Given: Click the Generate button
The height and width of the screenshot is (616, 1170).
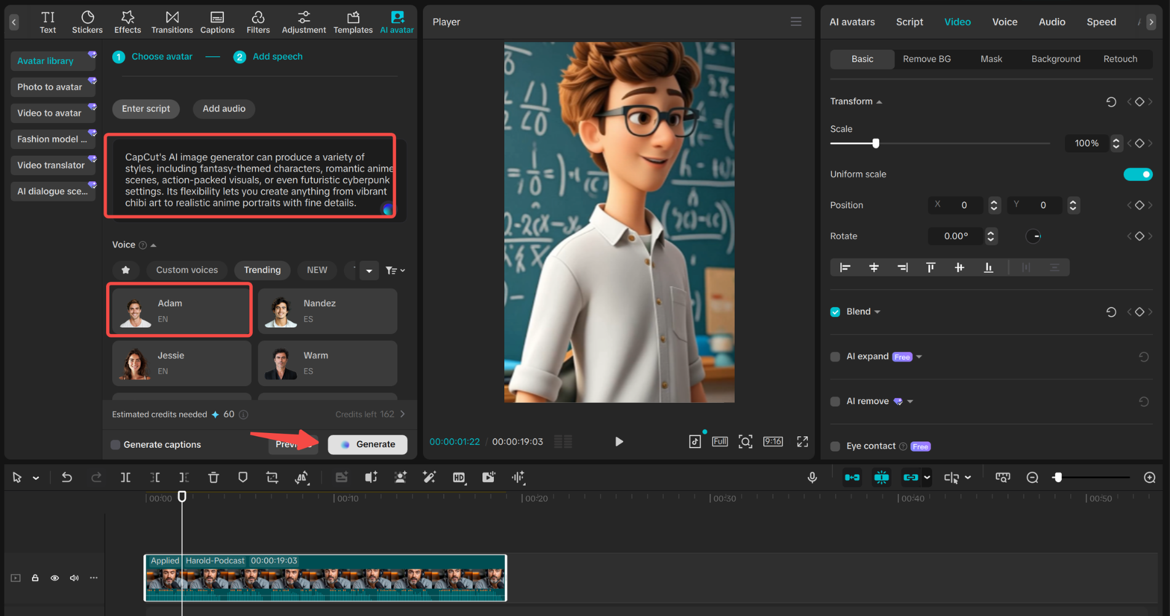Looking at the screenshot, I should (x=368, y=444).
